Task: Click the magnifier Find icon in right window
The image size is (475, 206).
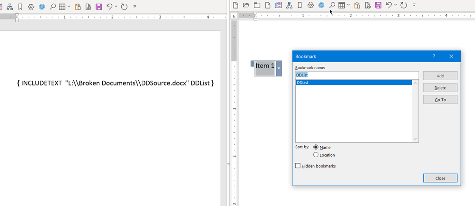Action: pyautogui.click(x=332, y=5)
